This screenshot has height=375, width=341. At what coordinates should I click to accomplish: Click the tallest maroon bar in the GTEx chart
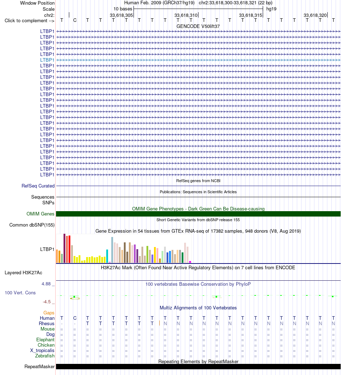pos(64,248)
